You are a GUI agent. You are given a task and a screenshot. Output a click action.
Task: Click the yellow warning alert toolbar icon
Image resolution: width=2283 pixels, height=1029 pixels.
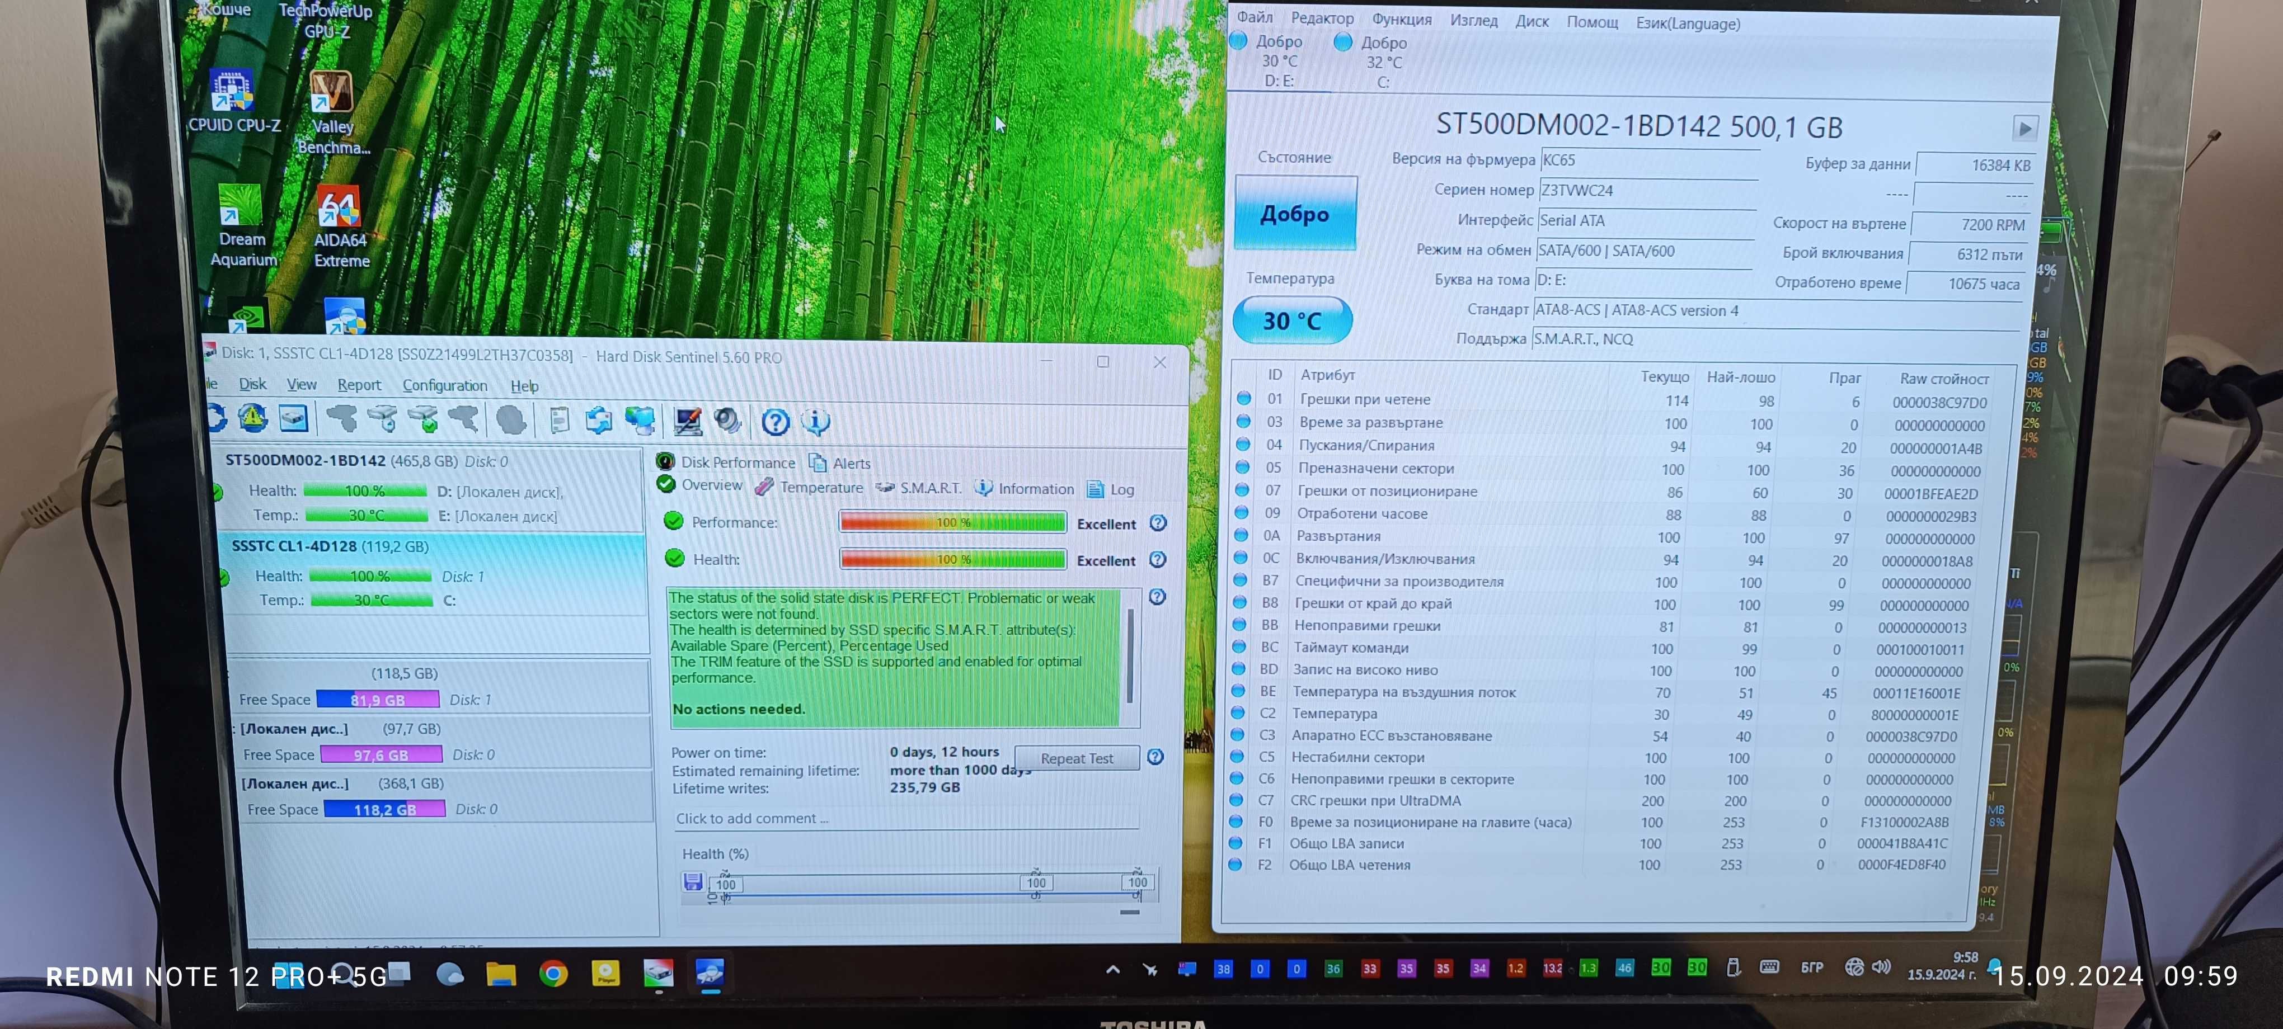click(252, 418)
